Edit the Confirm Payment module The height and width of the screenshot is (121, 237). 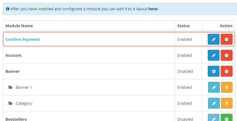(x=213, y=39)
